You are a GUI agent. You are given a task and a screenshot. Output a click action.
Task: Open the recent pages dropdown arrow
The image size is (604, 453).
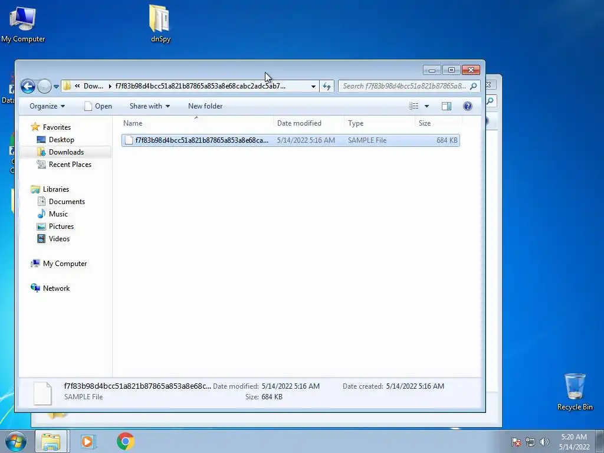56,87
